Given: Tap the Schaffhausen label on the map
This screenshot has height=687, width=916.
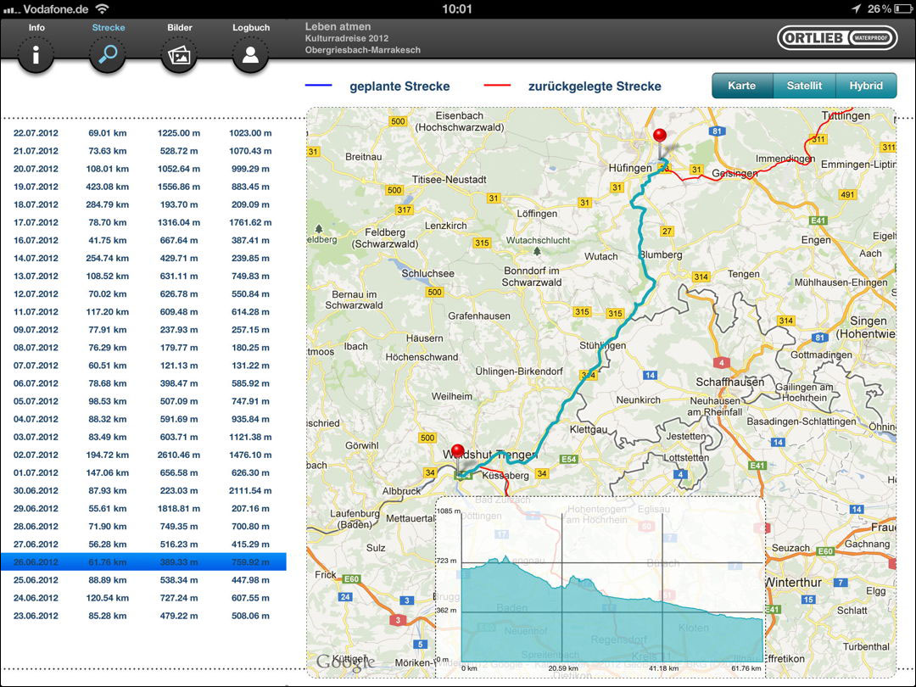Looking at the screenshot, I should coord(729,382).
